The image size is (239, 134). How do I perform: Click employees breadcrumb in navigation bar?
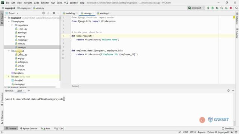click(x=24, y=8)
